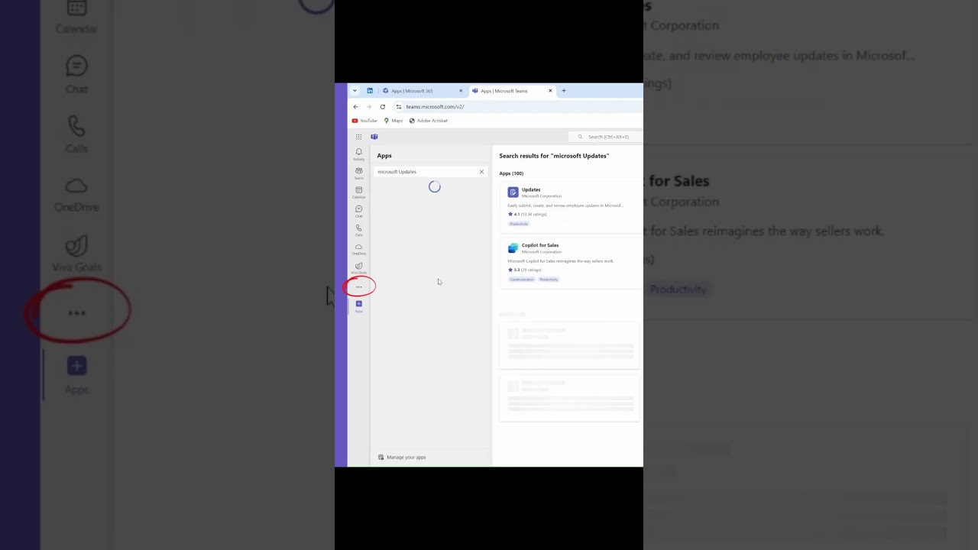Open the Updates app card
The width and height of the screenshot is (978, 550).
pyautogui.click(x=571, y=207)
